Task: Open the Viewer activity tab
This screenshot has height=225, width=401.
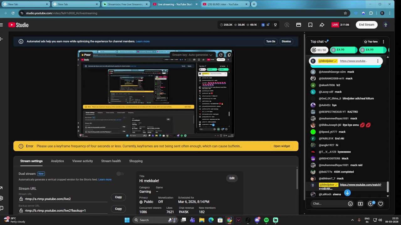Action: tap(82, 161)
